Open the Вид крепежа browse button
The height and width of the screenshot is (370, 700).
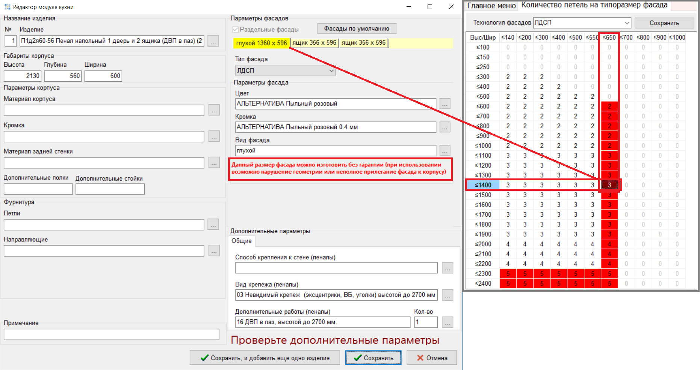pos(448,295)
